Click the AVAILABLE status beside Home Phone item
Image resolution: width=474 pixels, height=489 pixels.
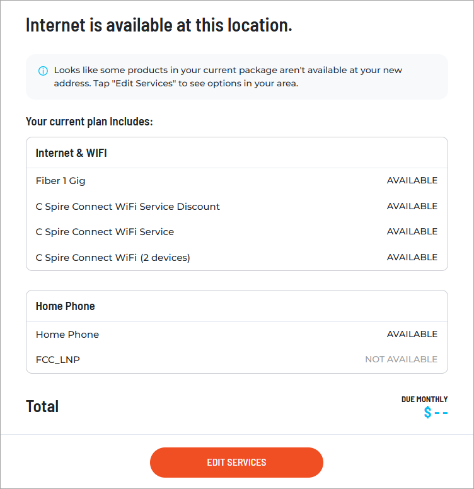[412, 334]
